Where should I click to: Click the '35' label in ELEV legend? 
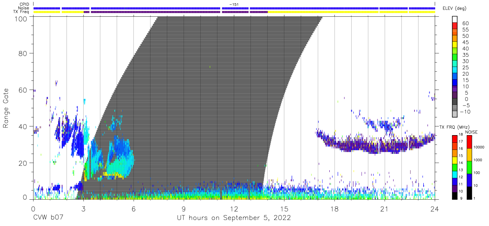tap(466, 55)
